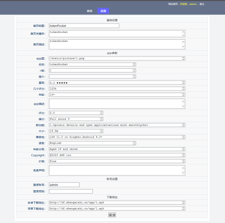Click the scroll arrows of 安卓下载地址 field
Screen dimensions: 225x223
183,203
